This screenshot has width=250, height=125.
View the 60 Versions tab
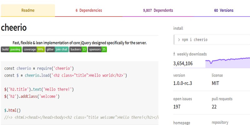point(224,10)
